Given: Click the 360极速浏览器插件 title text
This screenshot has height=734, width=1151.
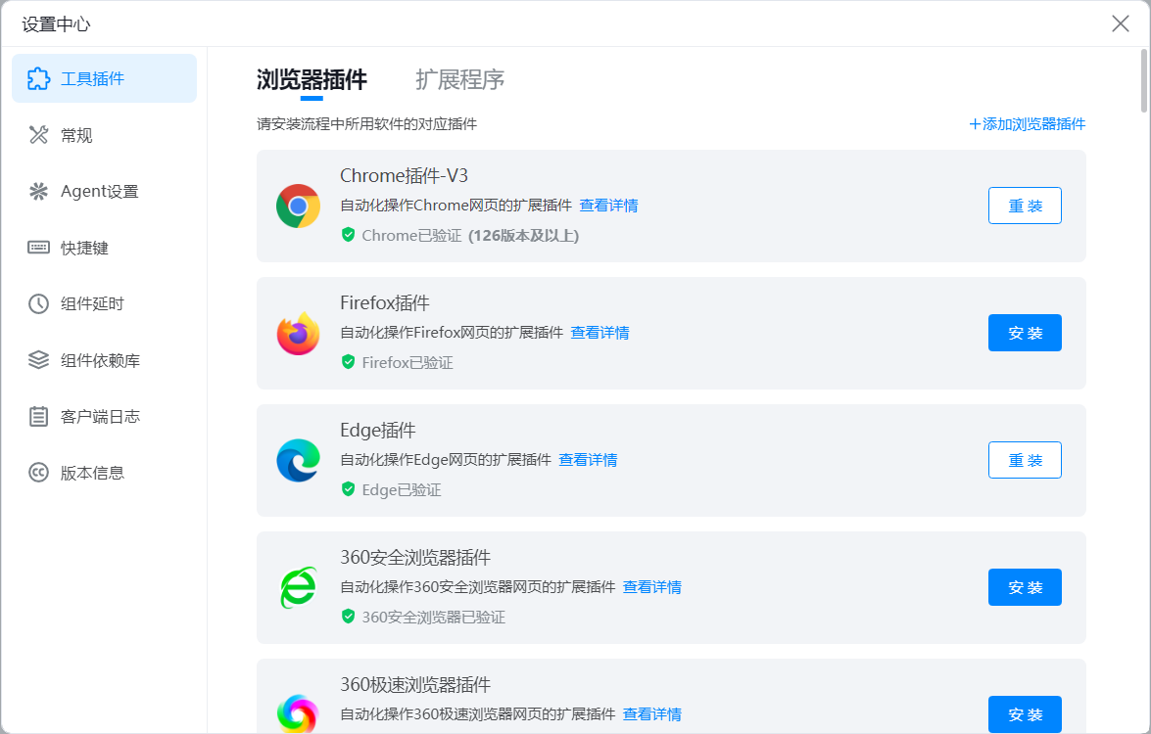Looking at the screenshot, I should point(415,684).
